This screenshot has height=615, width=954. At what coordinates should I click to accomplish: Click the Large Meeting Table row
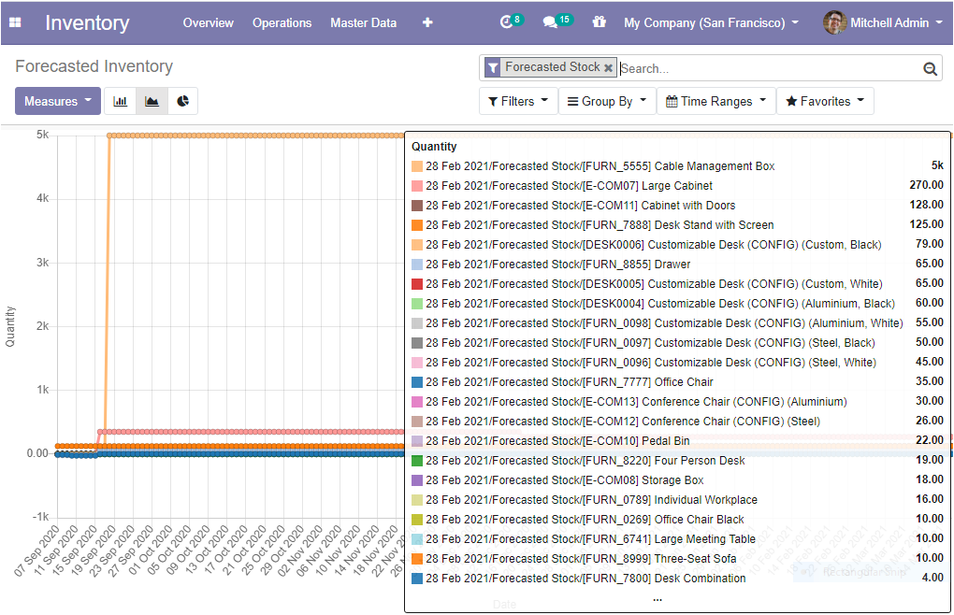pyautogui.click(x=677, y=539)
